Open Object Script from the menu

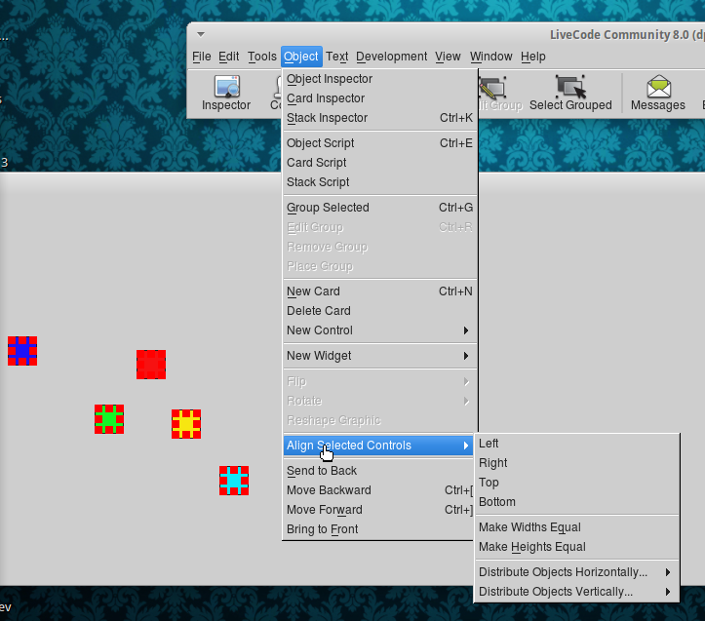(x=380, y=143)
